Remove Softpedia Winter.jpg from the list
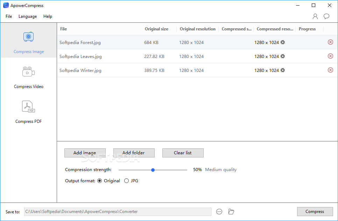This screenshot has width=338, height=221. (x=330, y=70)
